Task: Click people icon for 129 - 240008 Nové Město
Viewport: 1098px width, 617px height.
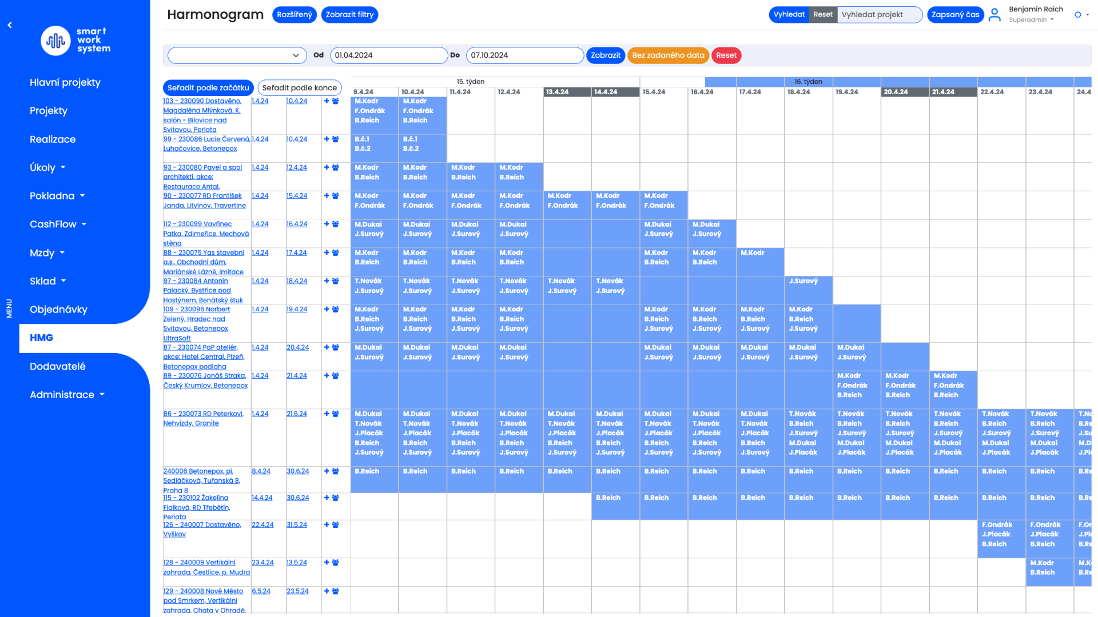Action: tap(336, 591)
